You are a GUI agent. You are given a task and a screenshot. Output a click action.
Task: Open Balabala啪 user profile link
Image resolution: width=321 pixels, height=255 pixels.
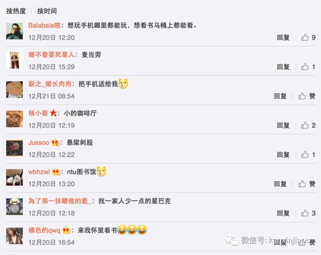click(44, 25)
